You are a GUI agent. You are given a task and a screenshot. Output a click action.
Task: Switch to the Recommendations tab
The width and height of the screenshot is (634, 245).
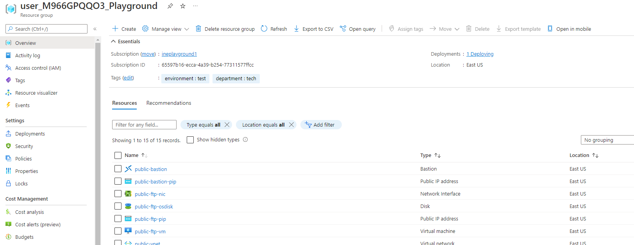169,103
